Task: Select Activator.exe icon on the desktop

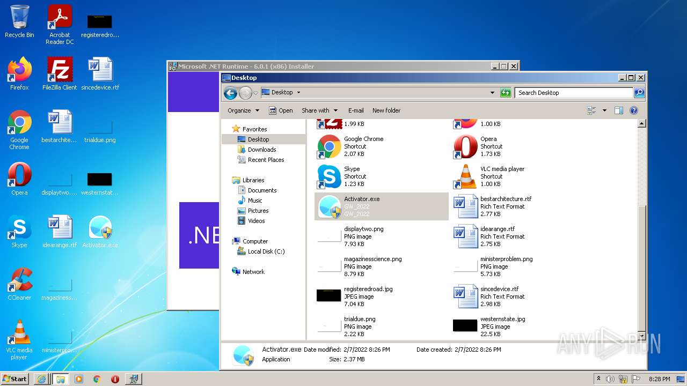Action: [100, 232]
